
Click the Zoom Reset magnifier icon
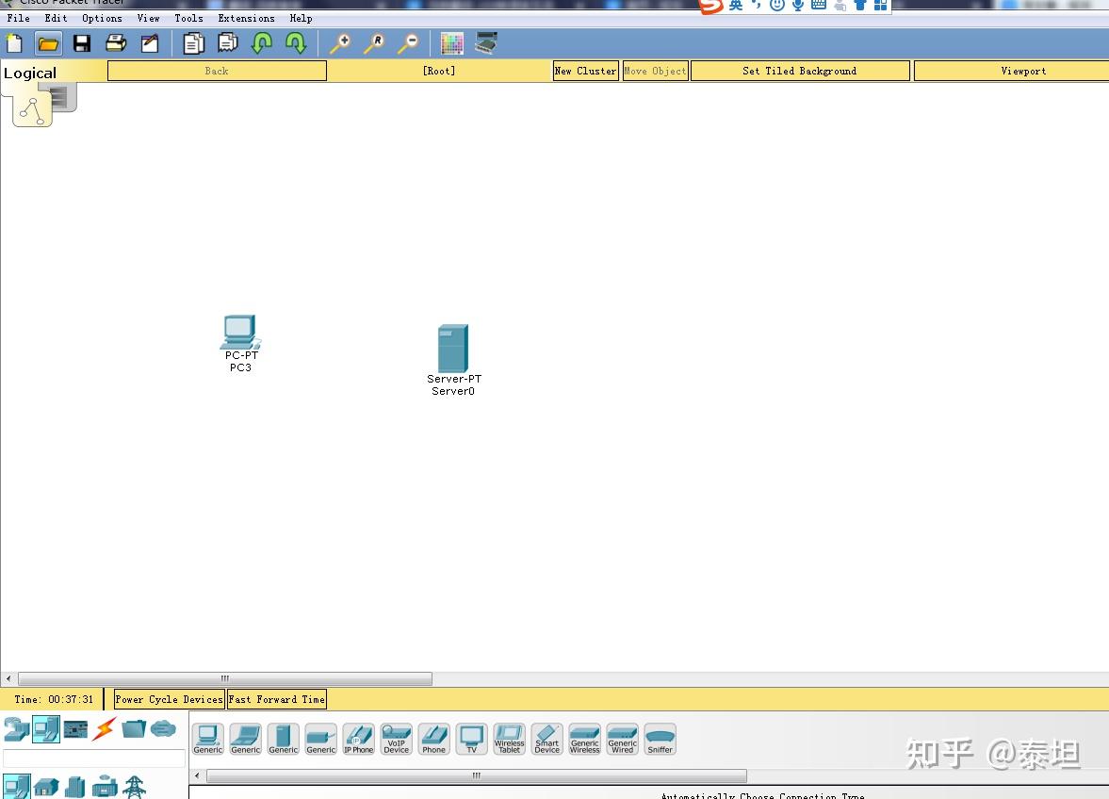374,44
